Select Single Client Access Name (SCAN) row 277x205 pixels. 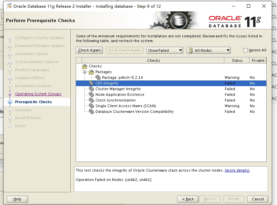(x=171, y=106)
